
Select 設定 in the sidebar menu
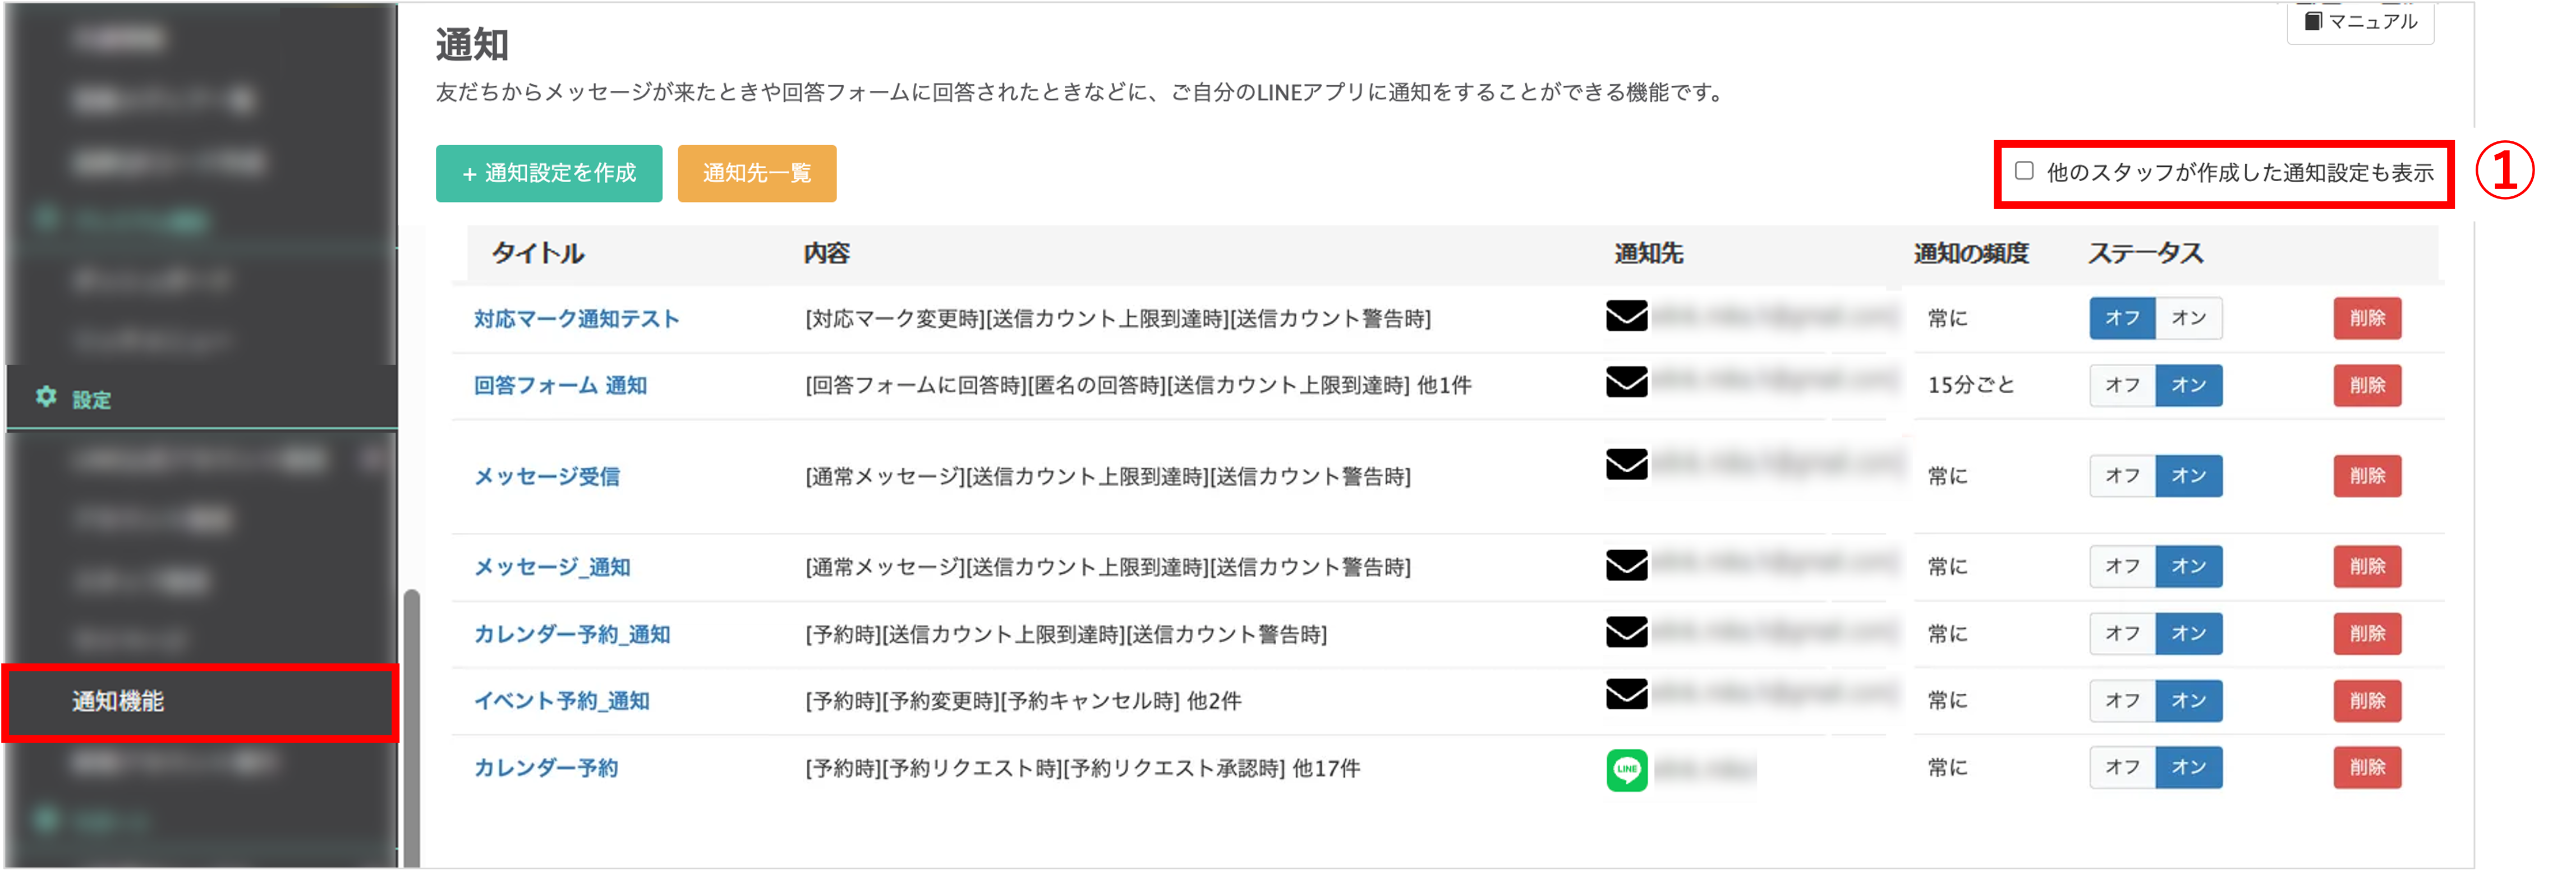(x=91, y=398)
